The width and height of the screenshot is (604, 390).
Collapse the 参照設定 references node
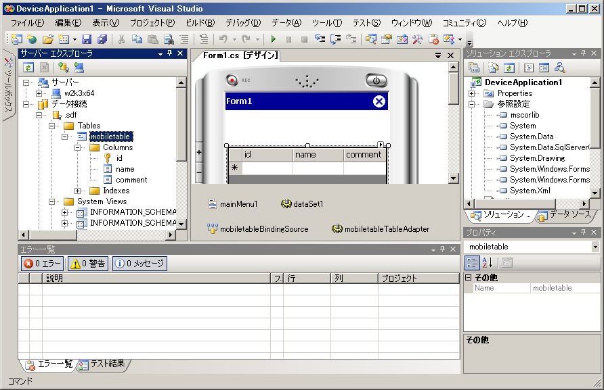click(x=471, y=104)
